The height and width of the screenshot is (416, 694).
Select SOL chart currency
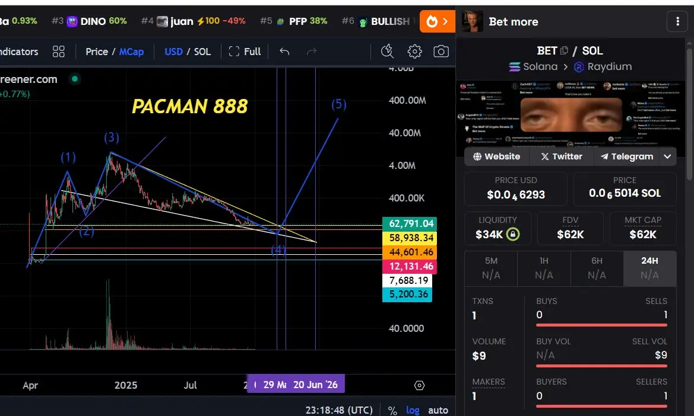(202, 52)
